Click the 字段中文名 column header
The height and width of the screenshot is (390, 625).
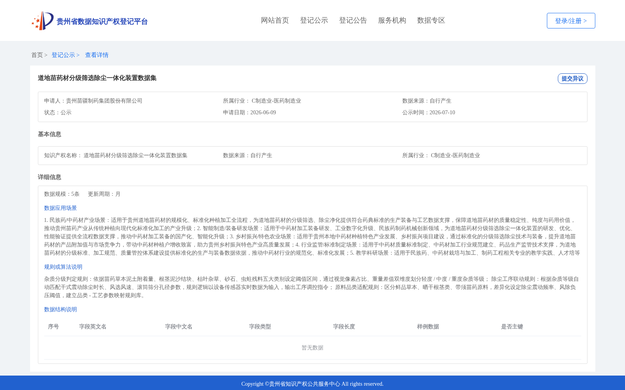[x=179, y=326]
